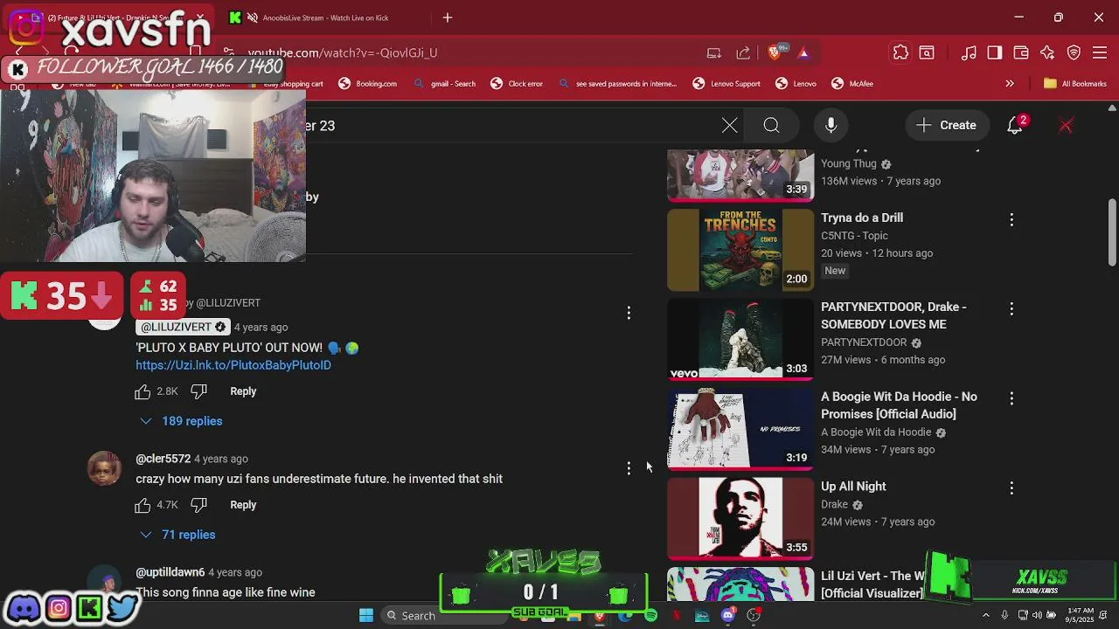Open Spotify from the taskbar
This screenshot has height=629, width=1119.
[650, 616]
